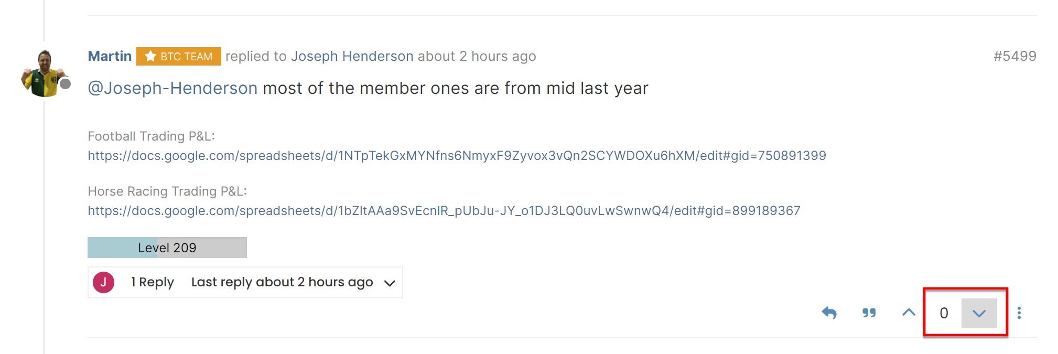Click the Level 209 progress bar
The width and height of the screenshot is (1058, 354).
pos(167,248)
